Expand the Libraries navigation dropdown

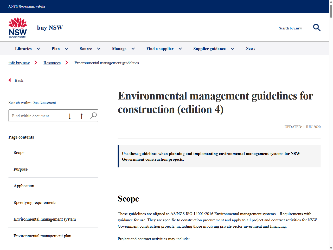[38, 48]
